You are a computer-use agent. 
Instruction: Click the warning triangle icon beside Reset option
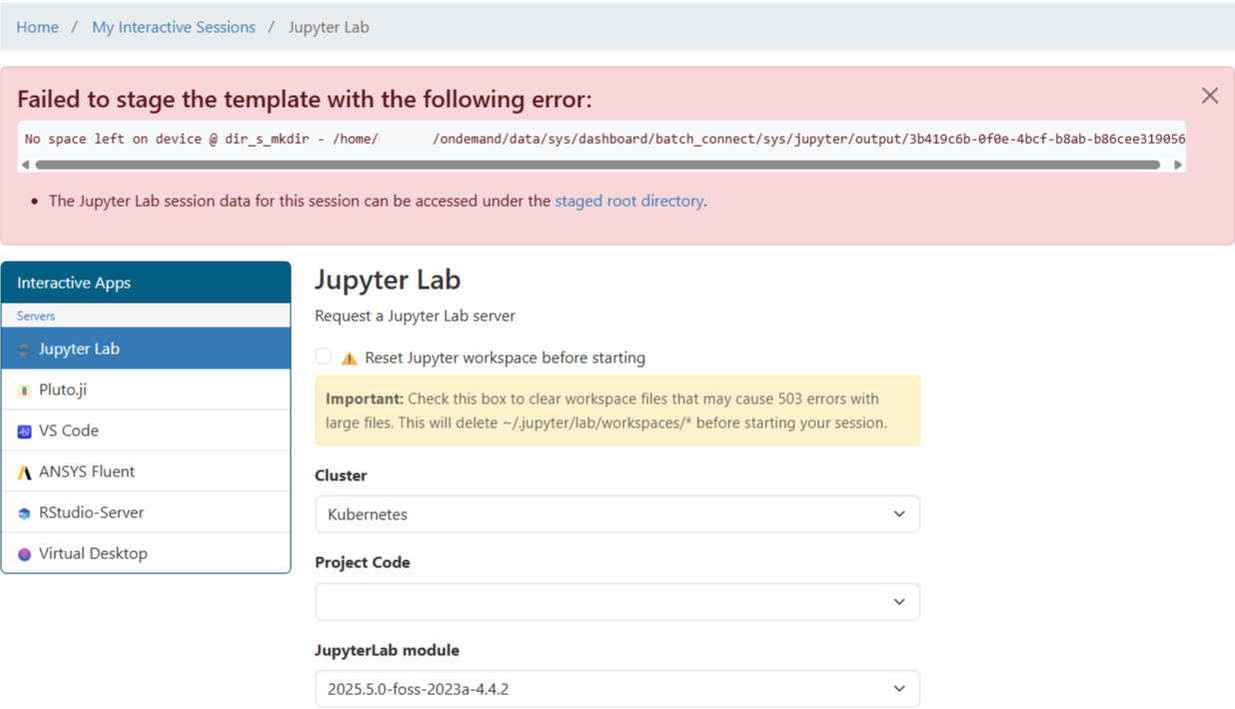(349, 357)
